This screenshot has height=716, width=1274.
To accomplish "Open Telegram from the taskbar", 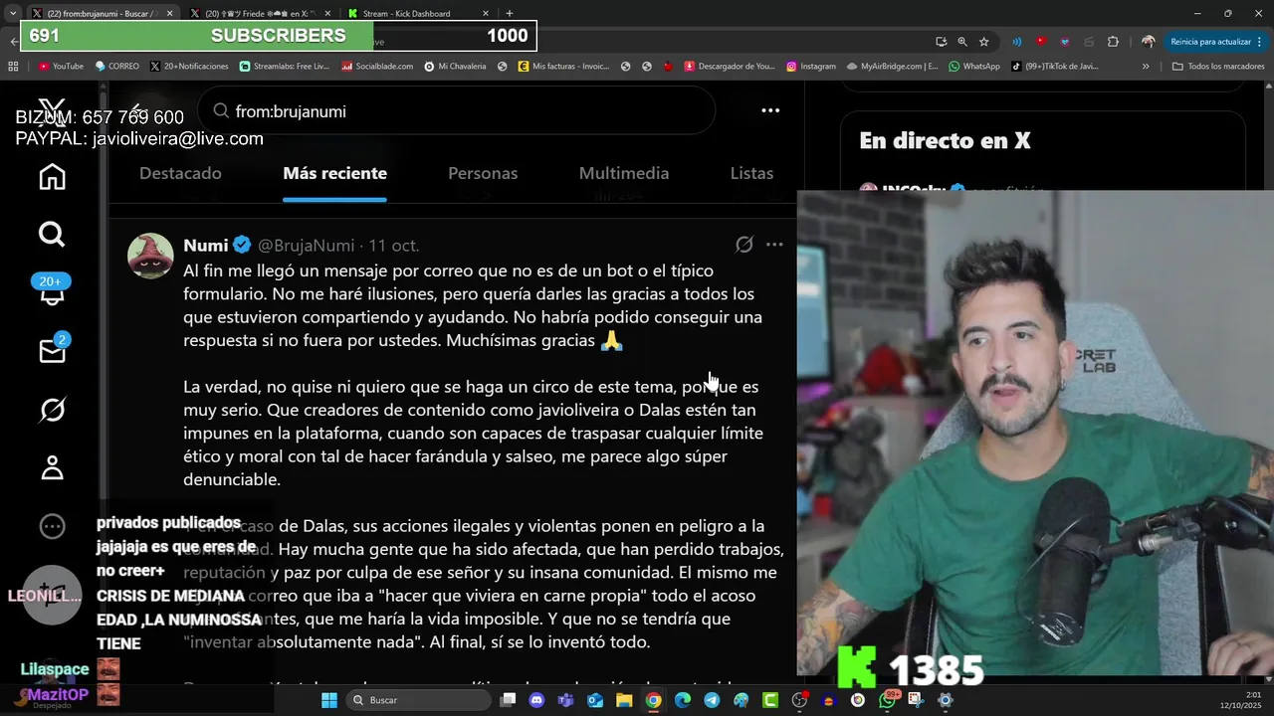I will coord(712,700).
